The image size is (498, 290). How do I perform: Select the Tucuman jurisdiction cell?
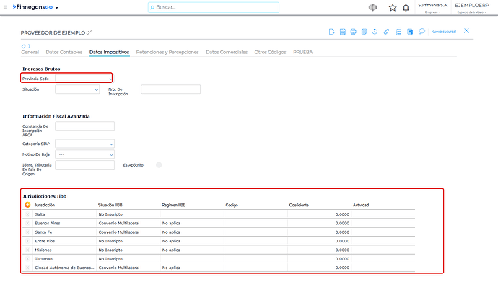[64, 259]
